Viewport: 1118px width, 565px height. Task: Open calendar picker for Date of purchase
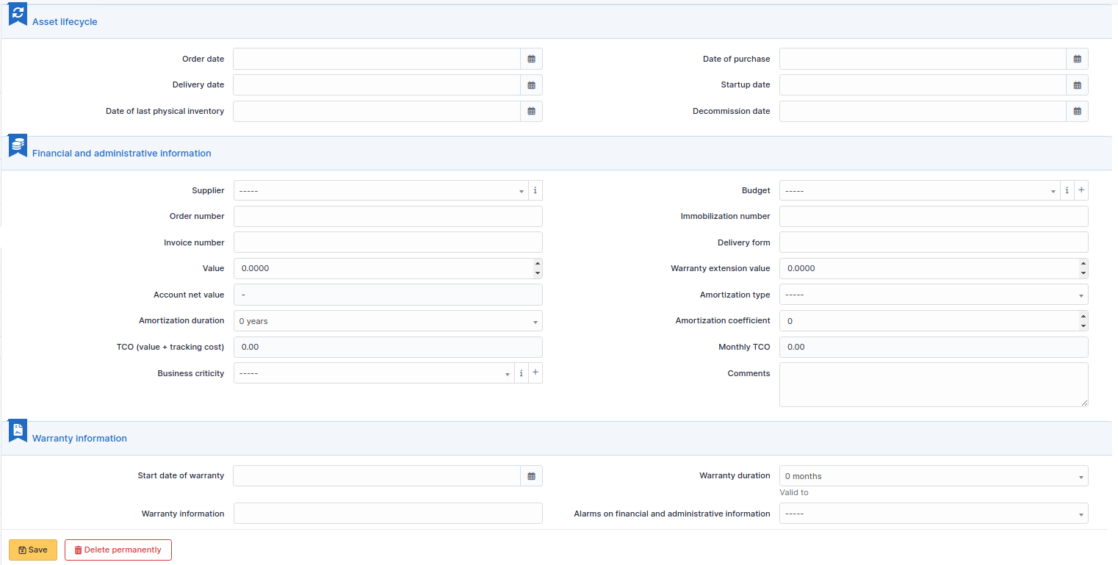pyautogui.click(x=1077, y=59)
